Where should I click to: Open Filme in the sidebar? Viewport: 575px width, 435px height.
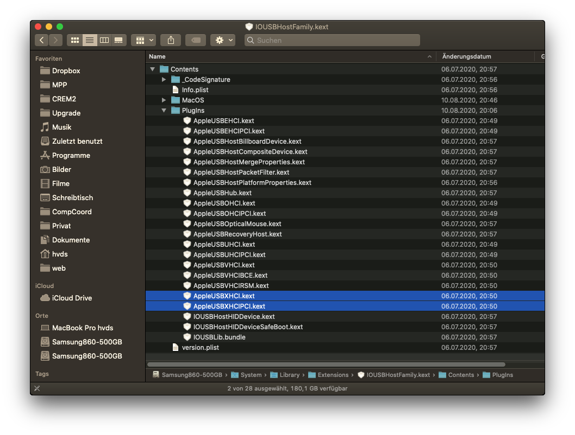click(x=60, y=184)
